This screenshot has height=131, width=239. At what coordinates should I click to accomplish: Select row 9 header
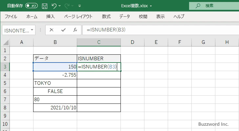click(x=5, y=116)
